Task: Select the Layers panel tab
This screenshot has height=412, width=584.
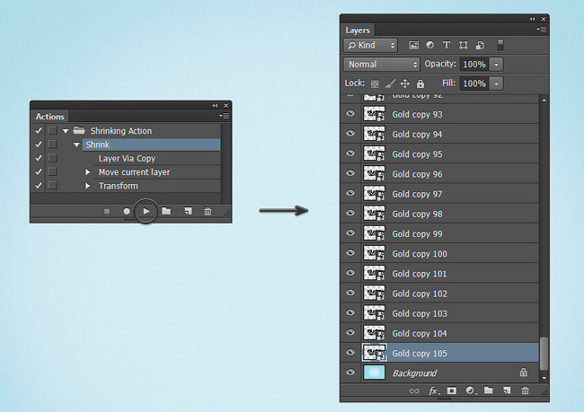Action: point(358,31)
